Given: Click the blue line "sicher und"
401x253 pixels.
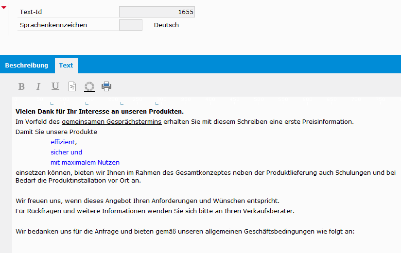Looking at the screenshot, I should pyautogui.click(x=66, y=152).
